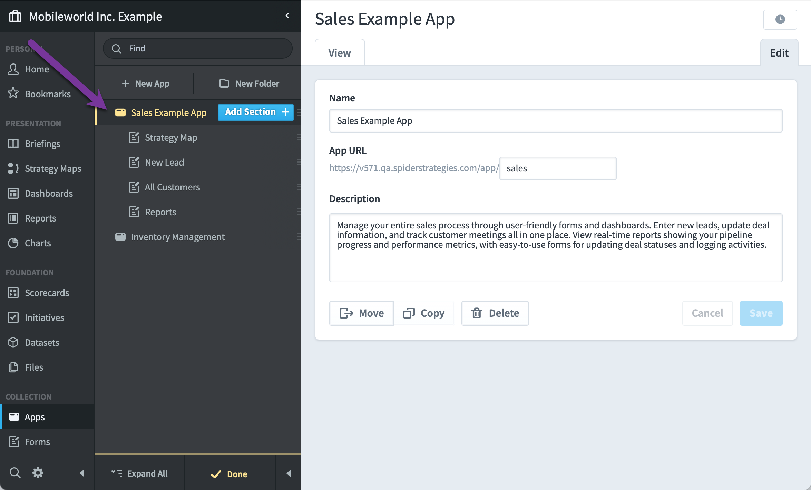811x490 pixels.
Task: Open Bookmarks
Action: coord(48,94)
